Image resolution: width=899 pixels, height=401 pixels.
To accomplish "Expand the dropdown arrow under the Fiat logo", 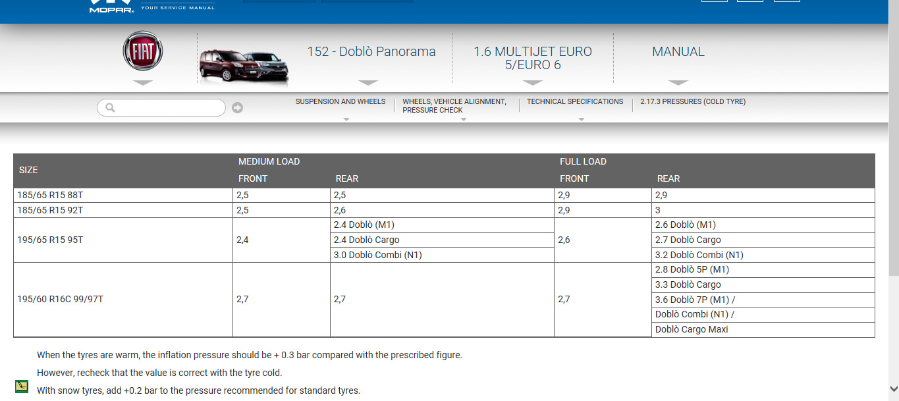I will point(143,83).
